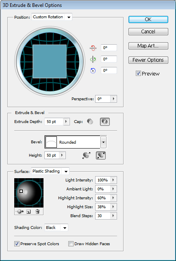Click the Extrude Depth input field
Screen dimensions: 176x261
[x=54, y=122]
